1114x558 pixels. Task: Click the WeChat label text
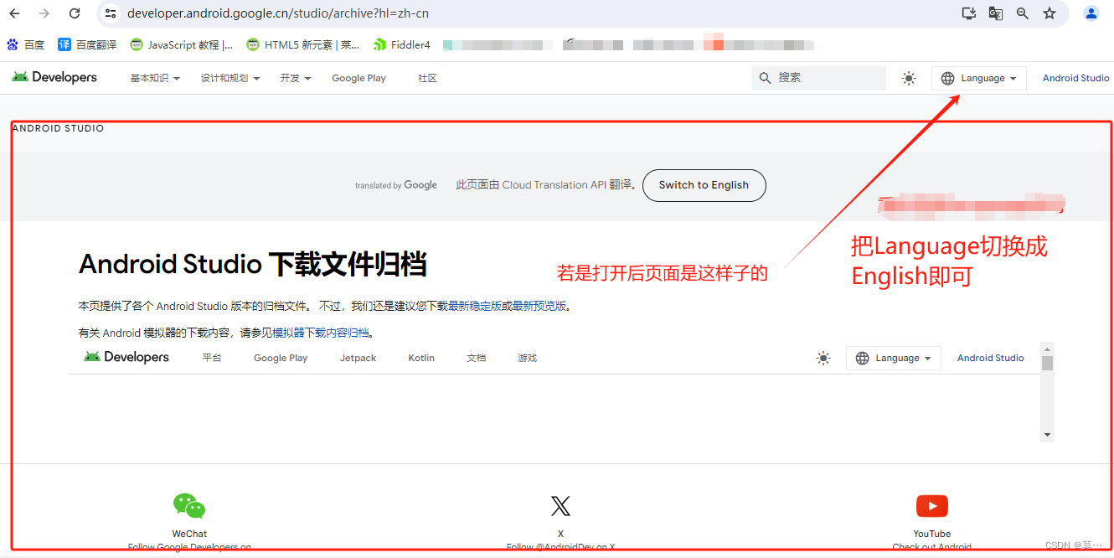pos(189,534)
